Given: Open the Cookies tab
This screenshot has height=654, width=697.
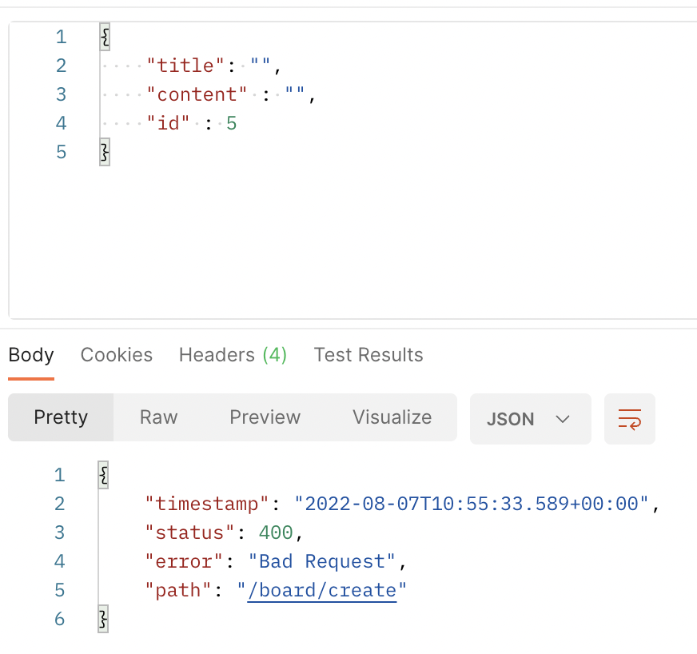Looking at the screenshot, I should click(x=117, y=355).
